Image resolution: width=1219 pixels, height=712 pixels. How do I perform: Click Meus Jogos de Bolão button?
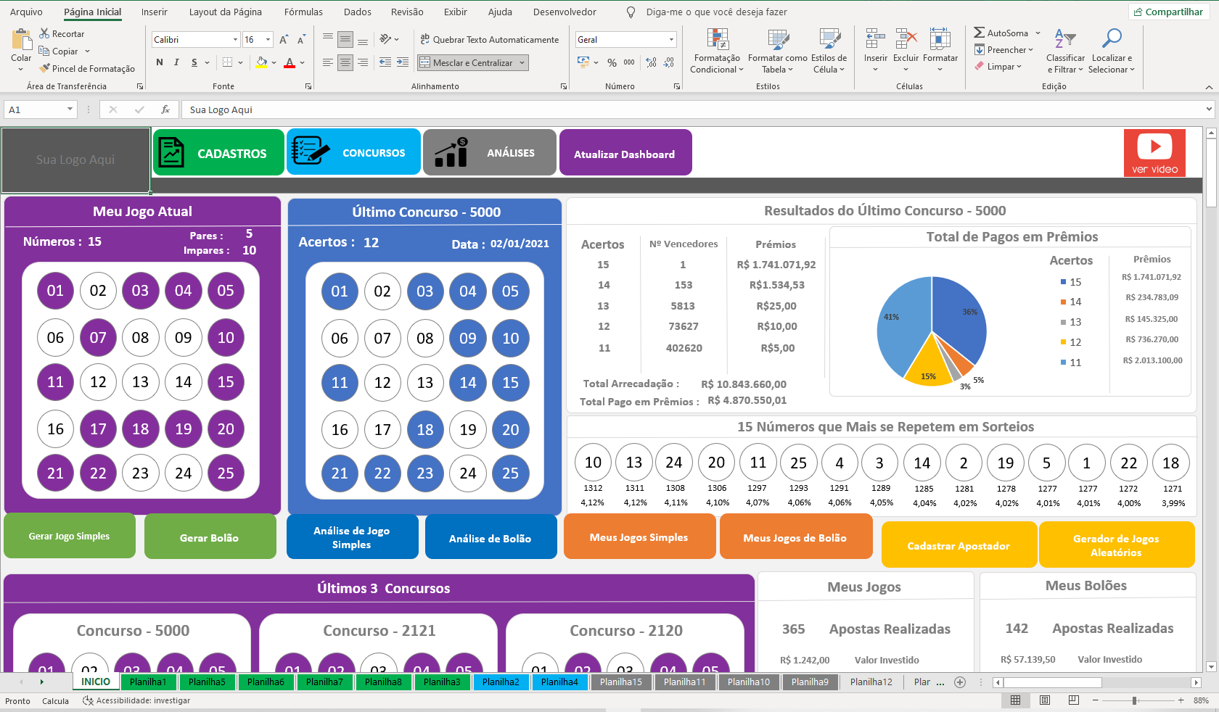(796, 537)
